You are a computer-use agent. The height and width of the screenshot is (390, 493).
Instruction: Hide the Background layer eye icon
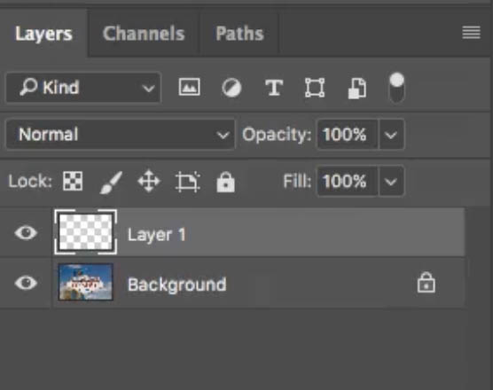tap(26, 283)
